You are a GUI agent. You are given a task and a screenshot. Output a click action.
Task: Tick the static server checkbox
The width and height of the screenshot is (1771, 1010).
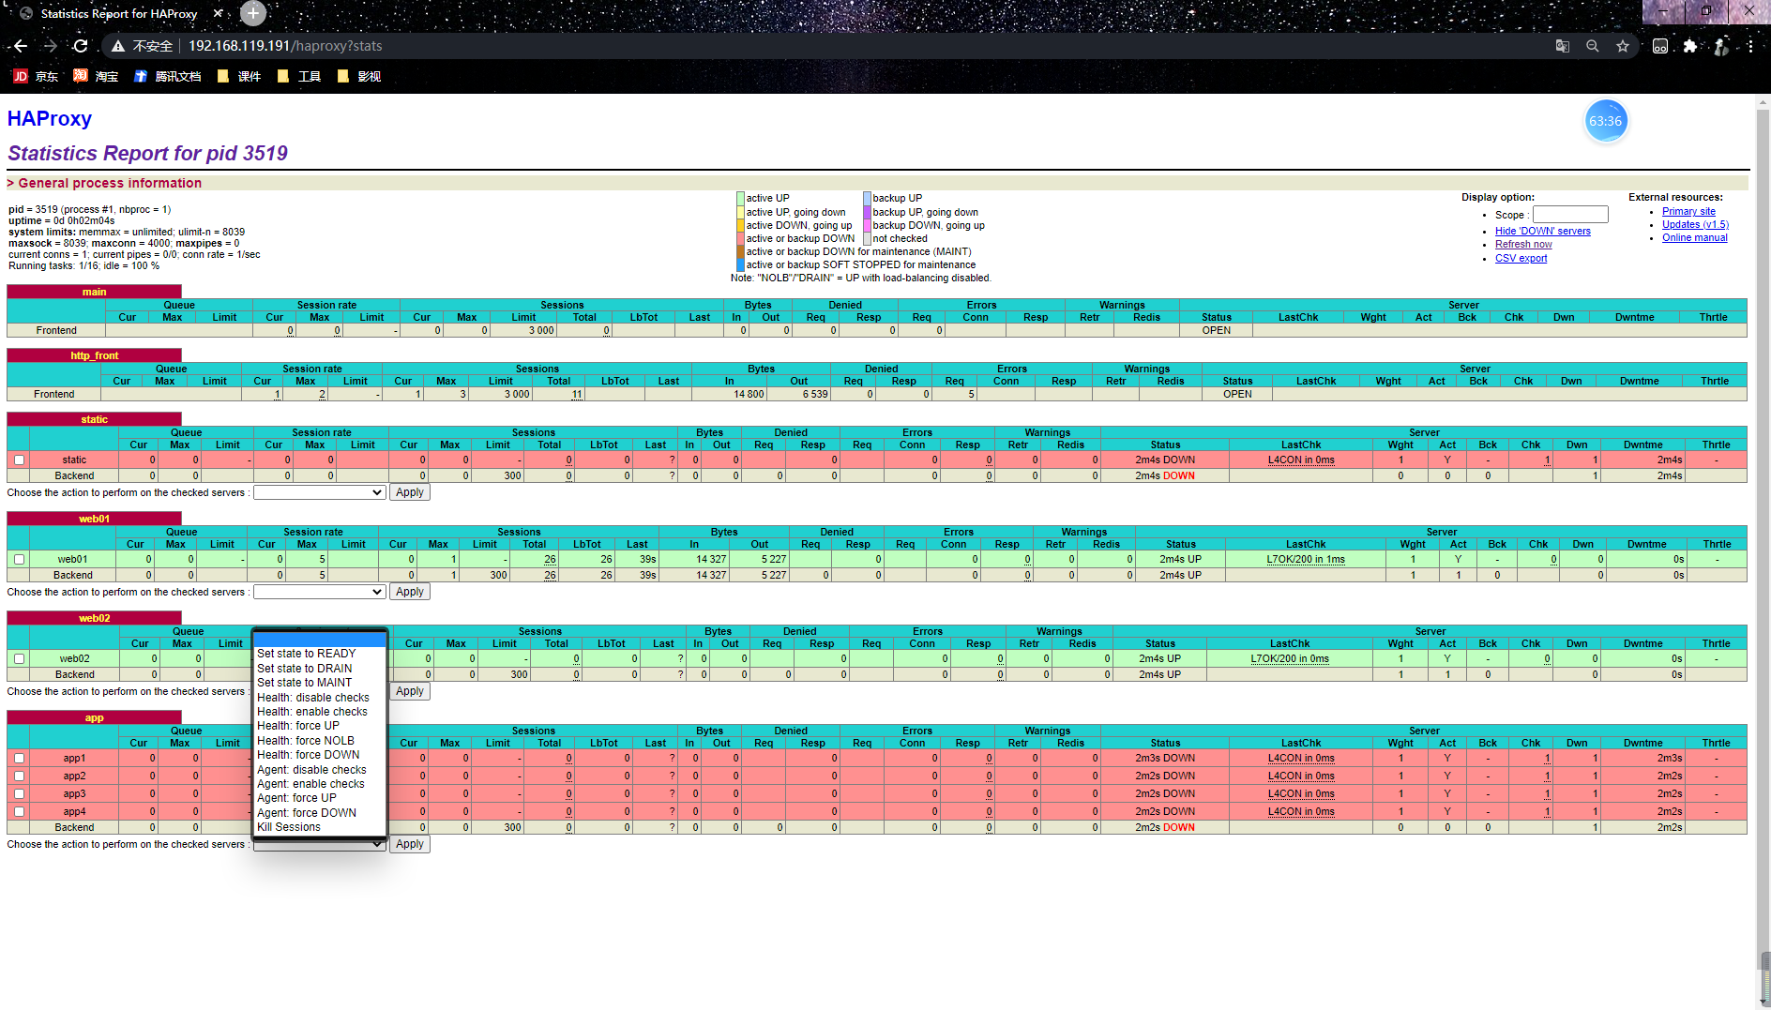coord(19,460)
